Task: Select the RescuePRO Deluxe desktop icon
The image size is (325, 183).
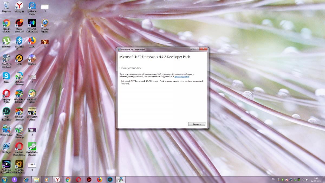Action: coord(32,111)
